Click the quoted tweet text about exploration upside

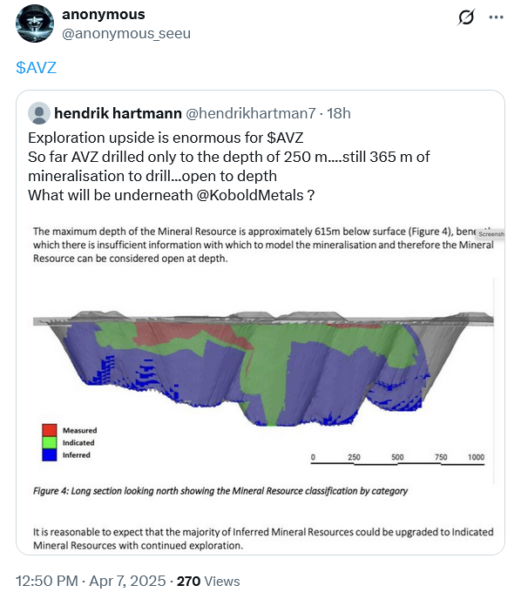pos(229,166)
